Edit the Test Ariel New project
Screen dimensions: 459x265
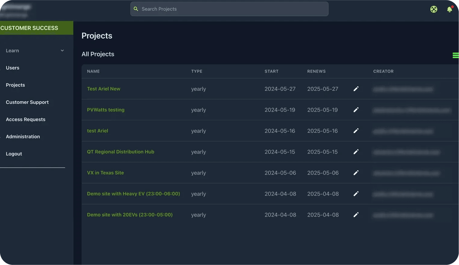356,89
